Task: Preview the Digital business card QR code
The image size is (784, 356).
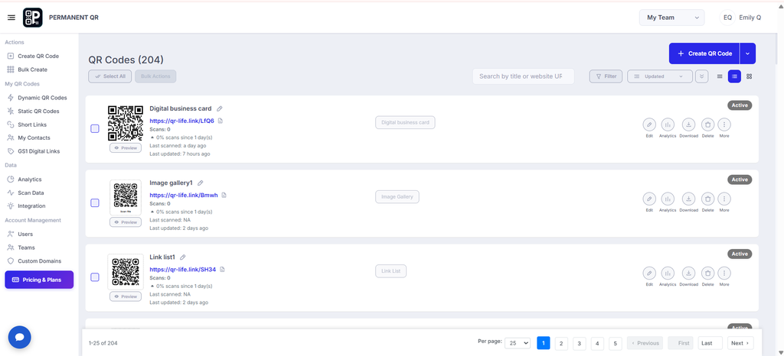Action: [x=126, y=148]
